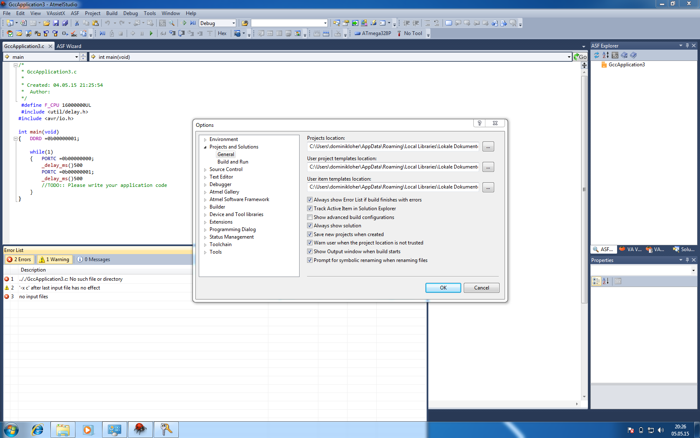This screenshot has width=700, height=438.
Task: Click the volume icon in system tray
Action: pos(660,430)
